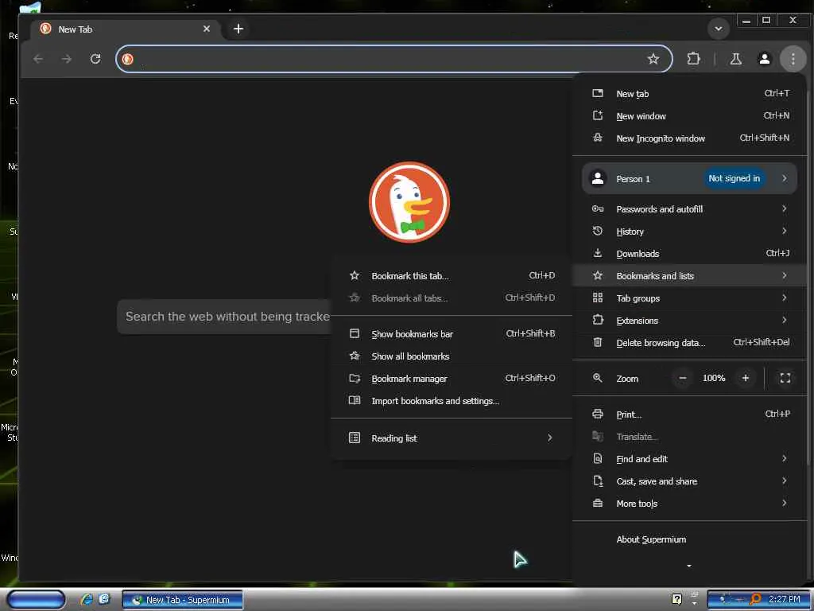Click the download arrow icon in menu
814x611 pixels.
pos(598,253)
